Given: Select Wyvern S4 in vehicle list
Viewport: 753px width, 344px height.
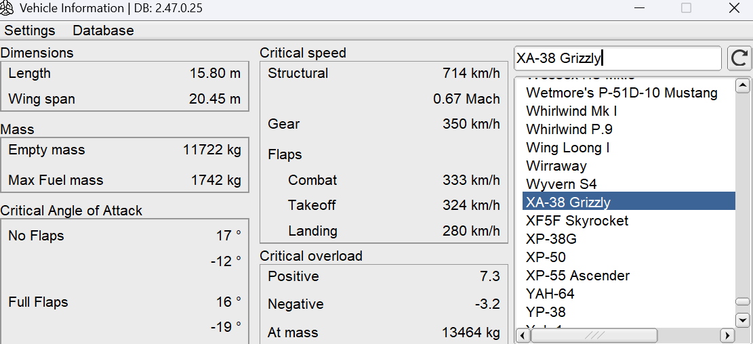Looking at the screenshot, I should (x=561, y=184).
